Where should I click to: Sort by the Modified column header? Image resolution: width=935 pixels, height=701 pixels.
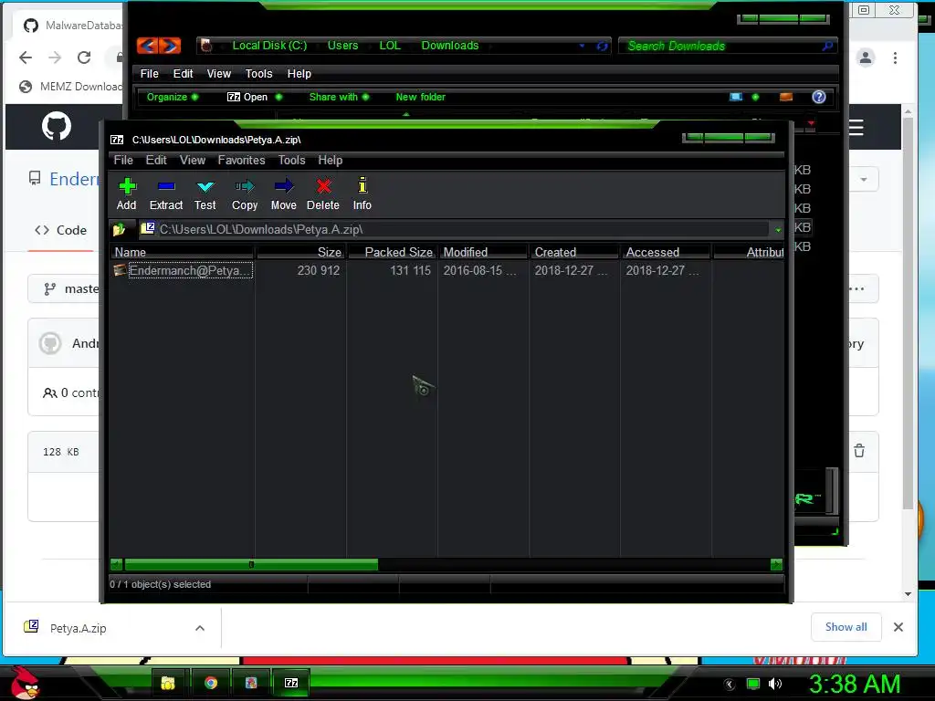(483, 252)
